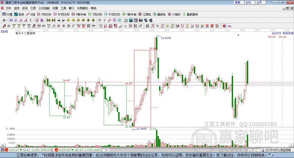Open the 9P四方形 tool
The image size is (294, 158).
point(61,14)
